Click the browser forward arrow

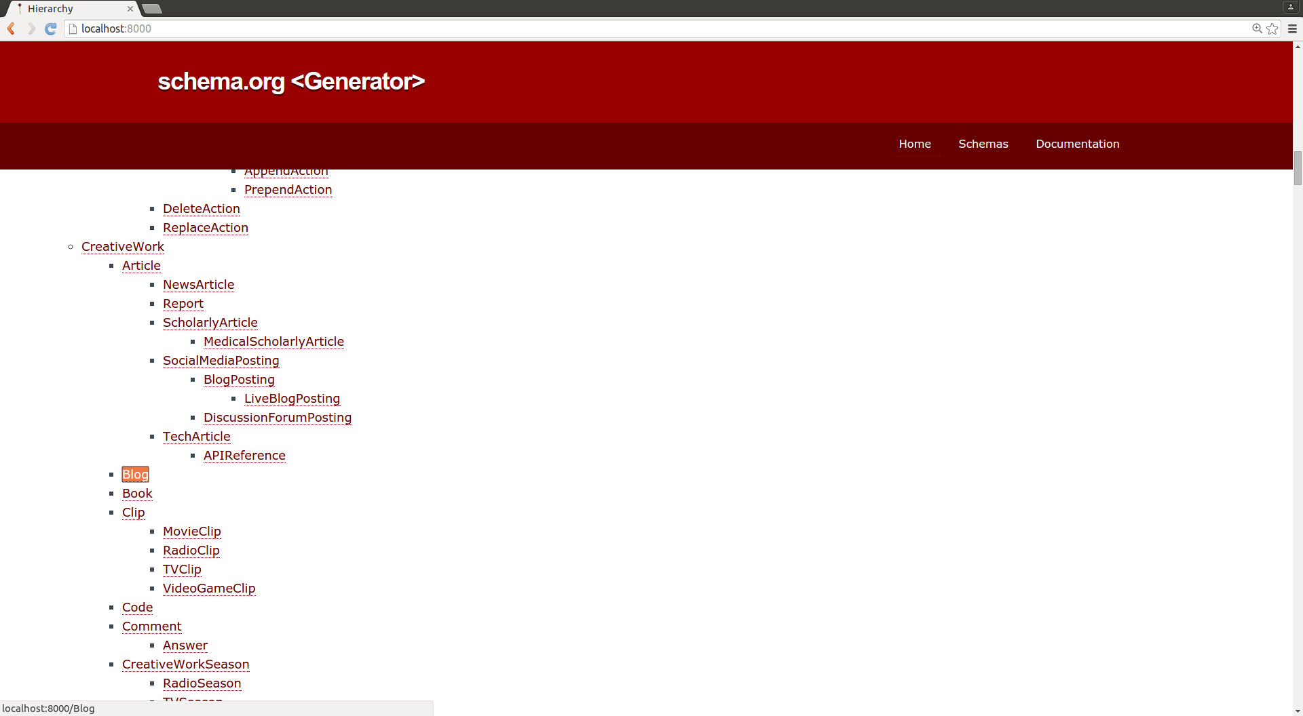pyautogui.click(x=31, y=28)
